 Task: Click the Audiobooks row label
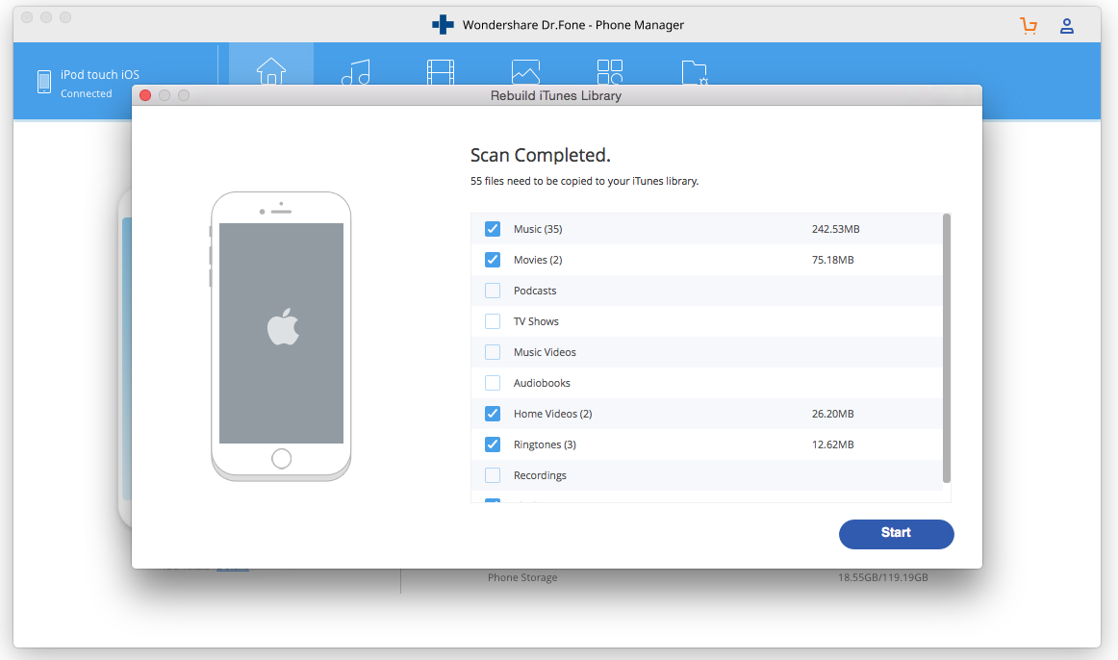click(x=542, y=383)
